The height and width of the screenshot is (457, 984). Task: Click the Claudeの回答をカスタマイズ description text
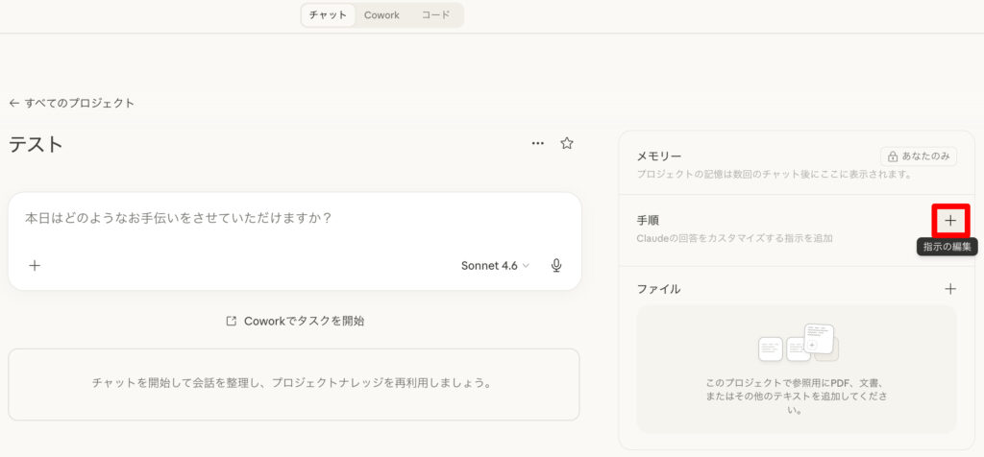coord(734,238)
